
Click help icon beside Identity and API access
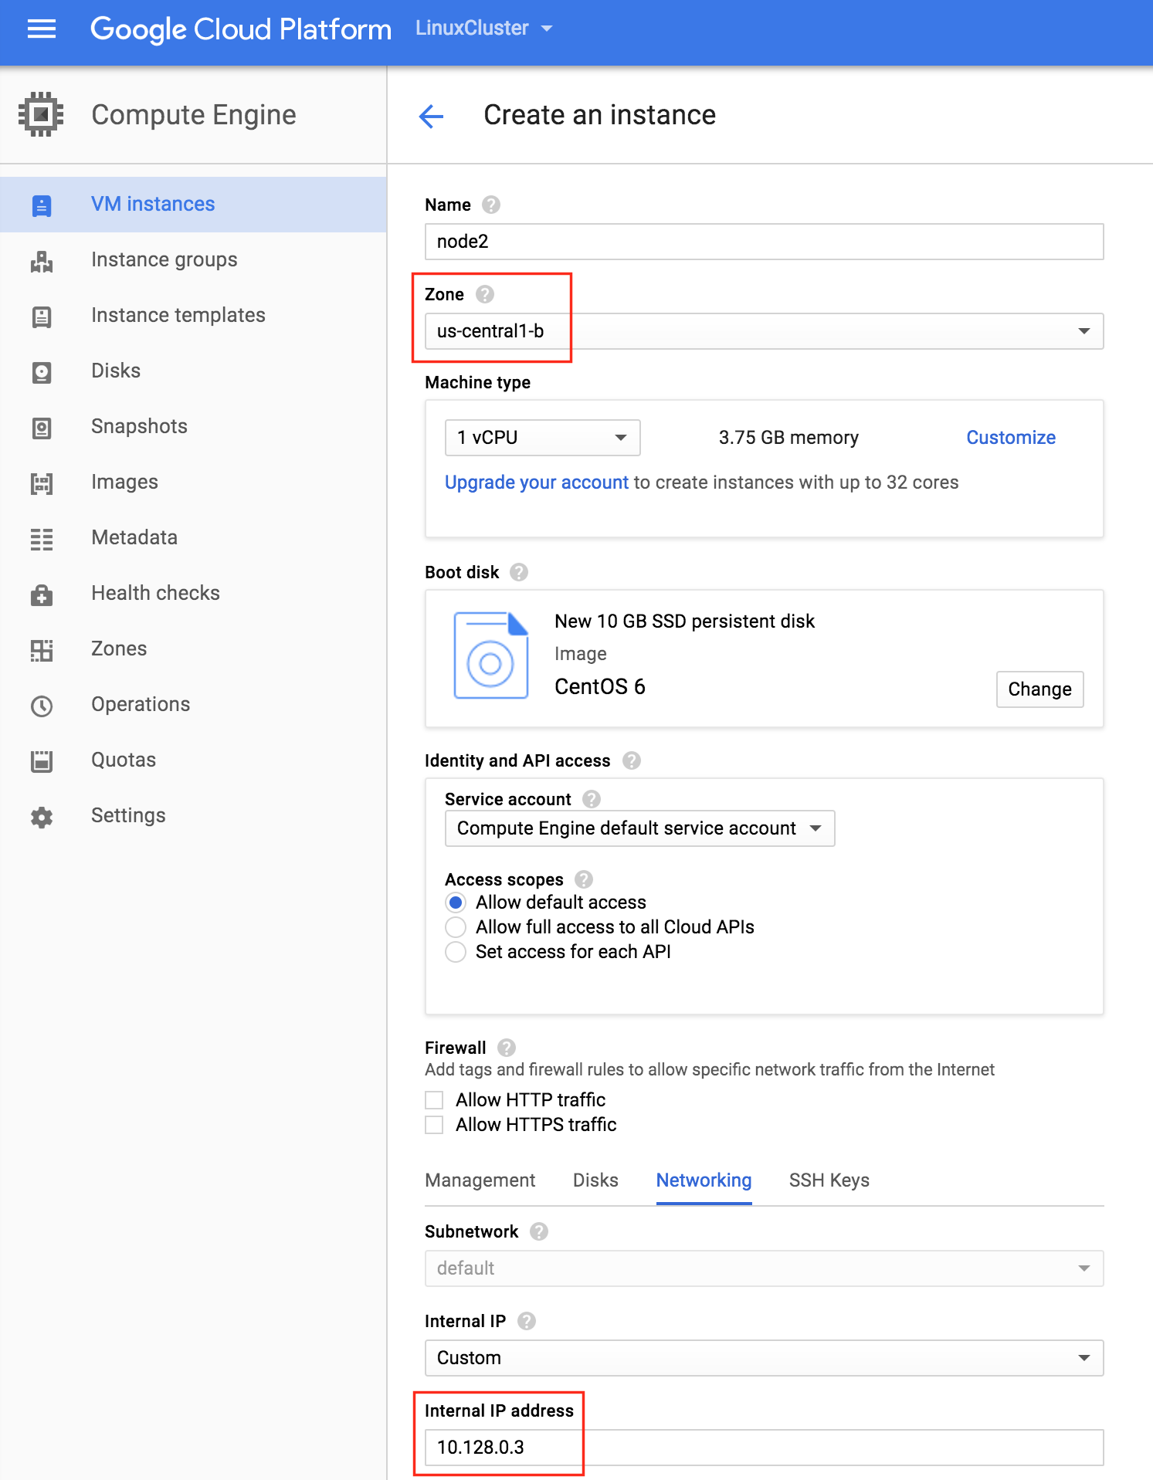tap(632, 760)
